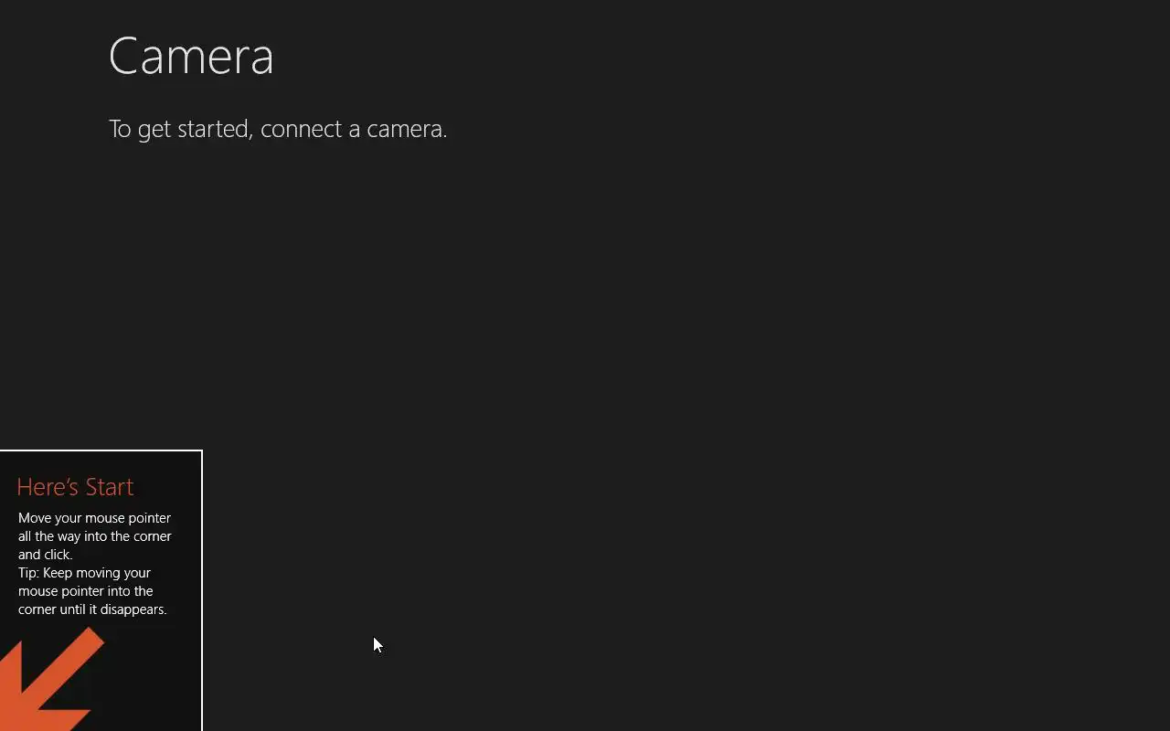
Task: Click "Move your mouse pointer" instruction line
Action: 94,518
